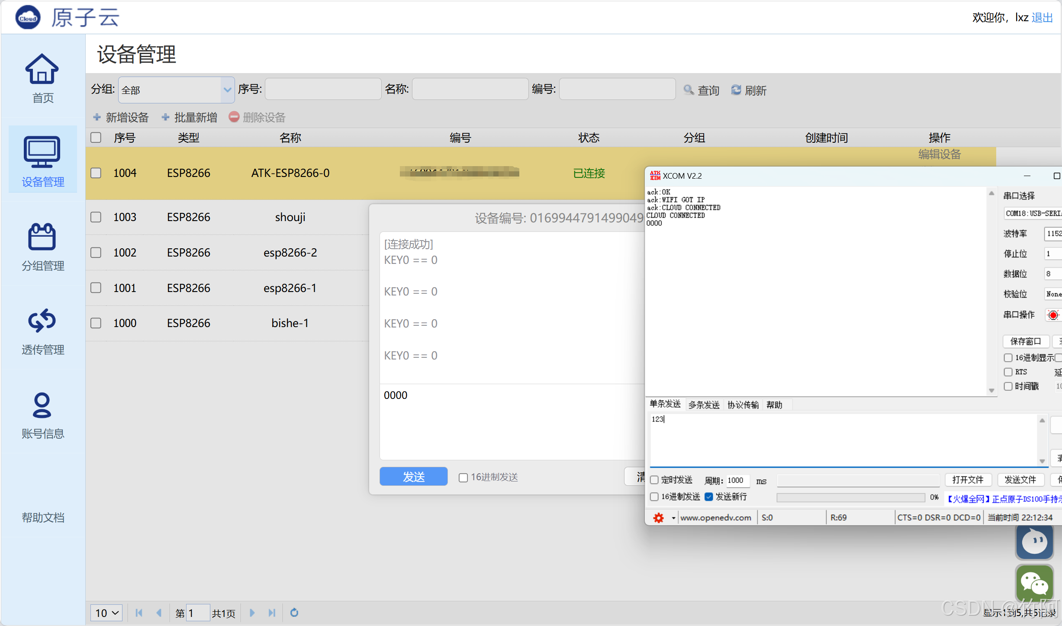Check the box for device 1003
The image size is (1062, 626).
tap(96, 217)
